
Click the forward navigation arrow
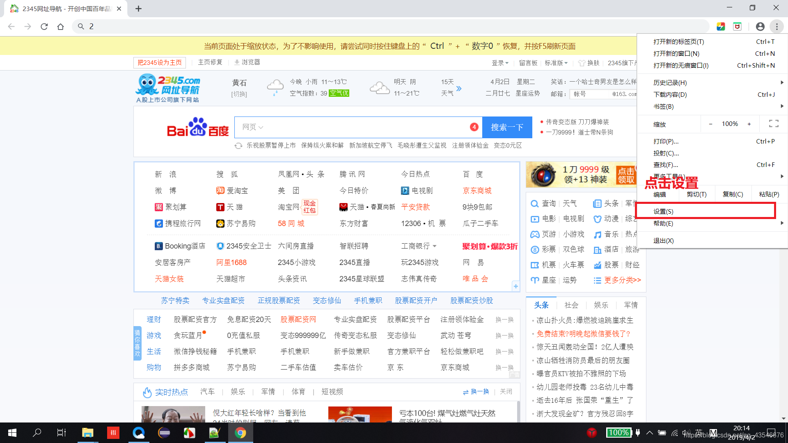click(28, 27)
